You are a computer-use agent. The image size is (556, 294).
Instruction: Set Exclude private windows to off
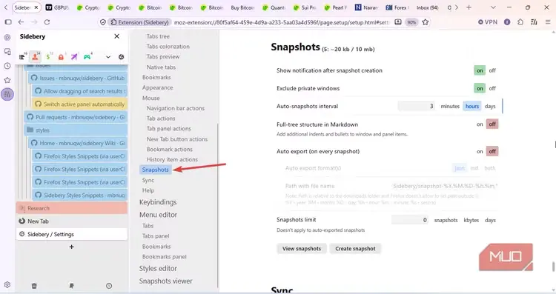[492, 88]
